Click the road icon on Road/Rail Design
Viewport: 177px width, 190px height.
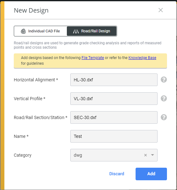(76, 31)
